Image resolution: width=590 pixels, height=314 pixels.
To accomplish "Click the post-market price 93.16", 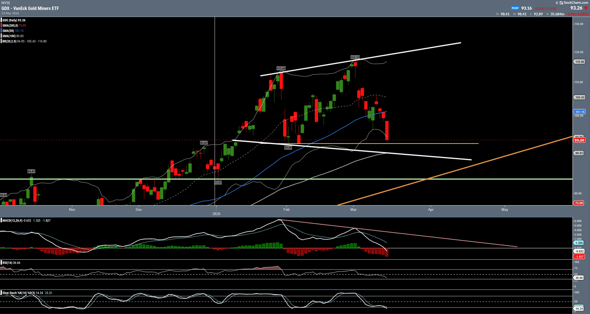I will pos(526,8).
